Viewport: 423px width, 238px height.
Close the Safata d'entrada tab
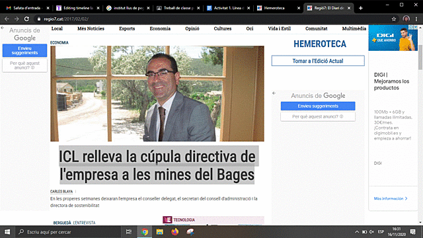(48, 8)
